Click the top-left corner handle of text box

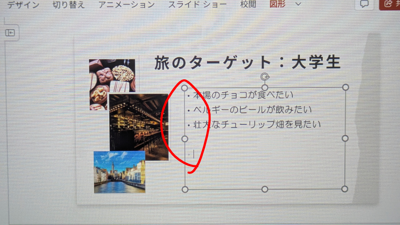pos(185,88)
